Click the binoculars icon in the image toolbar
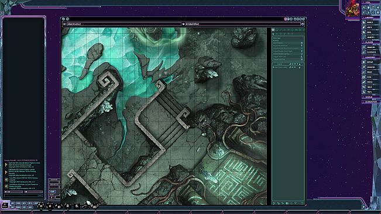Viewport: 381px width, 214px height. pos(273,30)
